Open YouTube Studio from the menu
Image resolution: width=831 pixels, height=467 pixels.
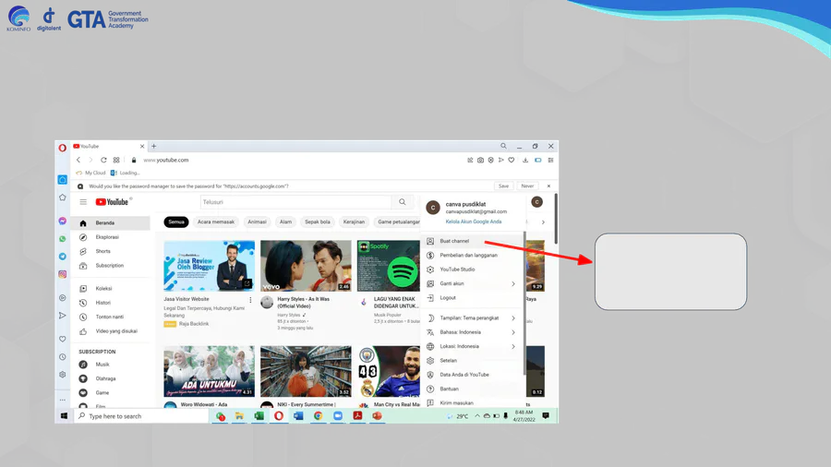click(x=457, y=269)
